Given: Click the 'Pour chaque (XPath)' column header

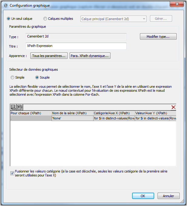Looking at the screenshot, I should tap(31, 113).
